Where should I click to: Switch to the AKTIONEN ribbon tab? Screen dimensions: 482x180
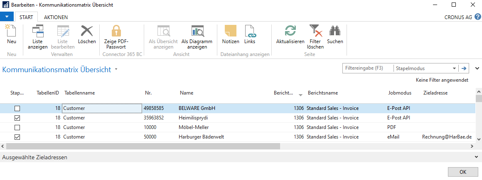coord(56,17)
